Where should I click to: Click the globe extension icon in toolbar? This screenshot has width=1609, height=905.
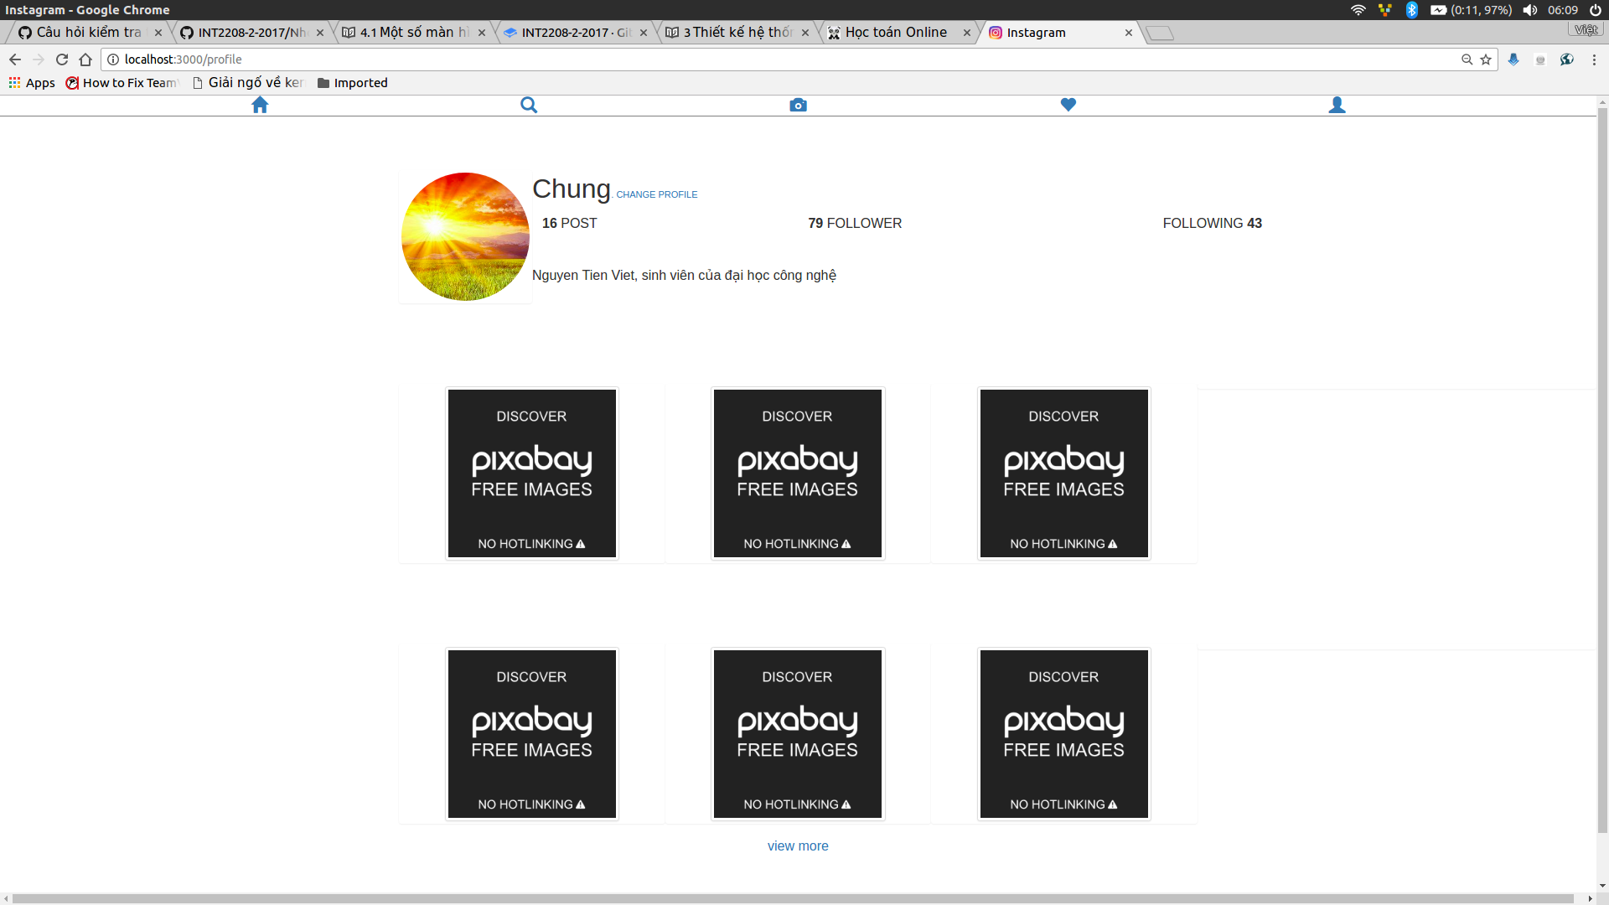coord(1566,59)
